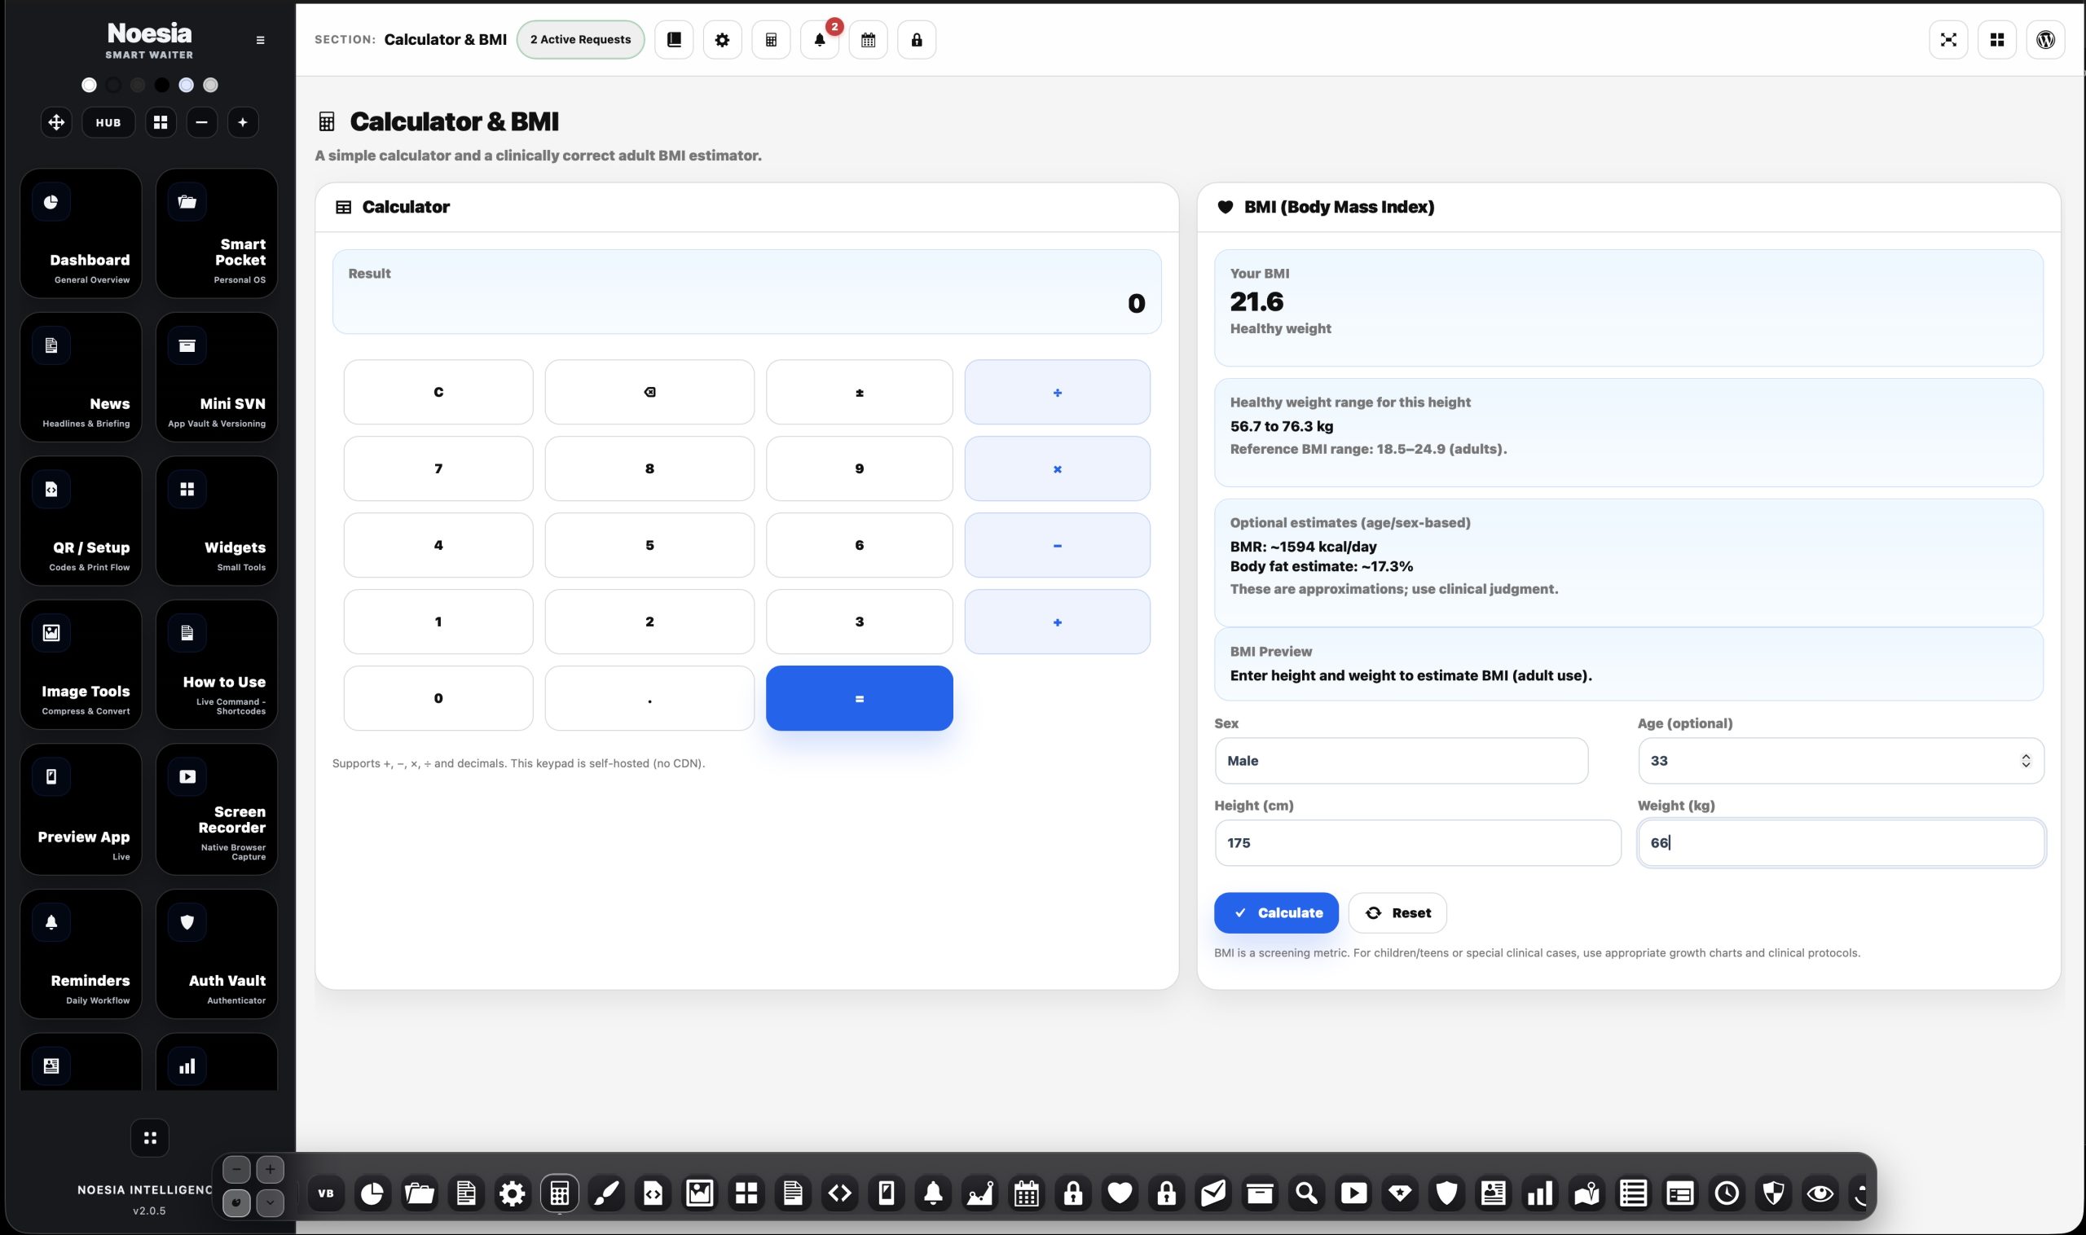Click the calculator multiply operator key

(x=1057, y=468)
